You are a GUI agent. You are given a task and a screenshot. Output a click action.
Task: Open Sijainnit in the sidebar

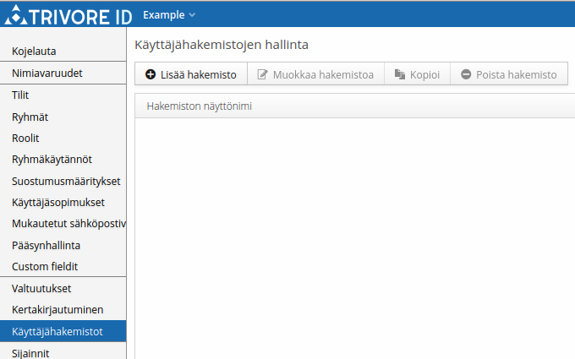click(30, 353)
